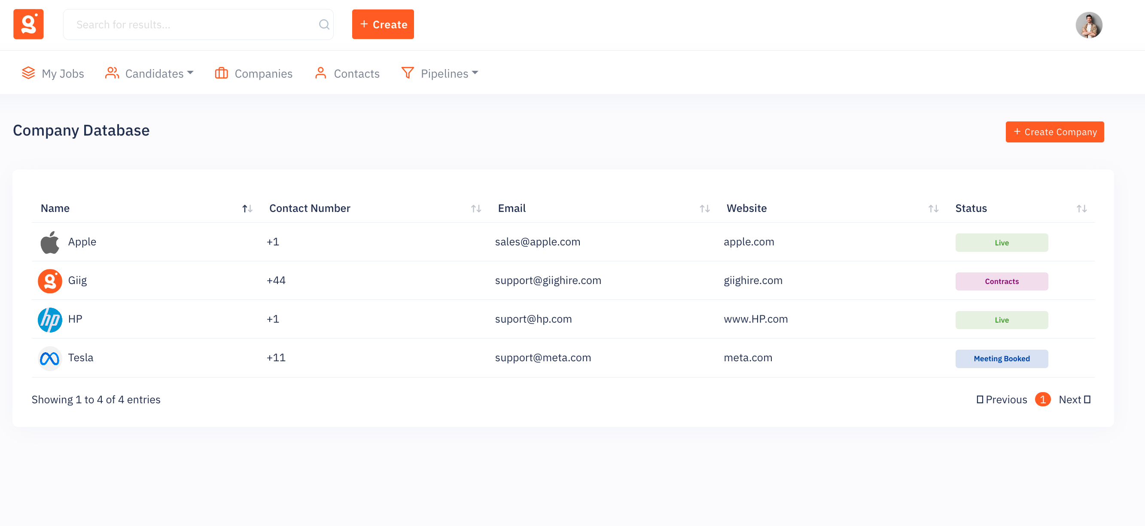Select the HP company name
Screen dimensions: 1145x526
[75, 319]
